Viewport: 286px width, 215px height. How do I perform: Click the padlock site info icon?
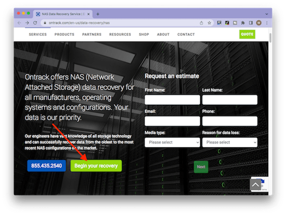pyautogui.click(x=45, y=23)
